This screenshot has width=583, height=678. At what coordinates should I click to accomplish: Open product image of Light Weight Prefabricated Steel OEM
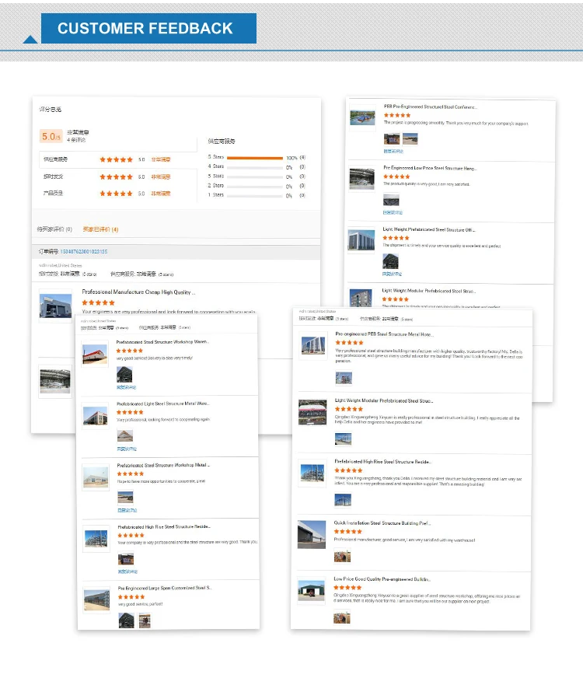pyautogui.click(x=361, y=240)
